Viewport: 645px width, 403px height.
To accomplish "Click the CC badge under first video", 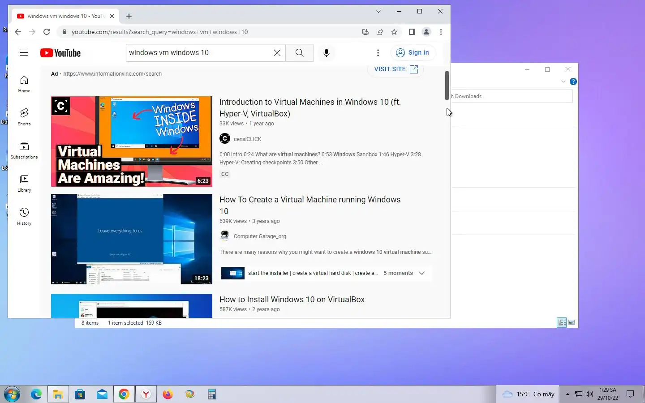I will click(x=225, y=174).
